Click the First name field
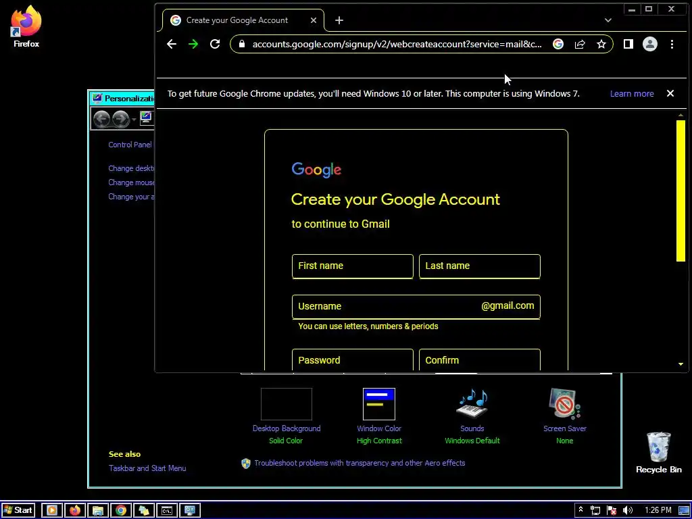This screenshot has width=692, height=519. pyautogui.click(x=352, y=266)
